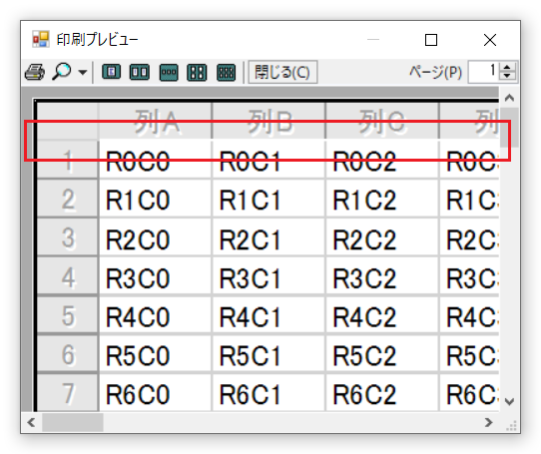Click cell R0C1
Image resolution: width=541 pixels, height=454 pixels.
(269, 161)
